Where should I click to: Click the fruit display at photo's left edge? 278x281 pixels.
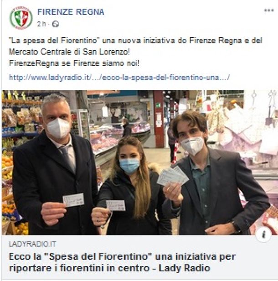coord(8,169)
